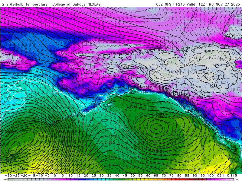Viewport: 242px width, 181px height.
Task: Click the -5 value on the color scale
Action: tap(47, 176)
